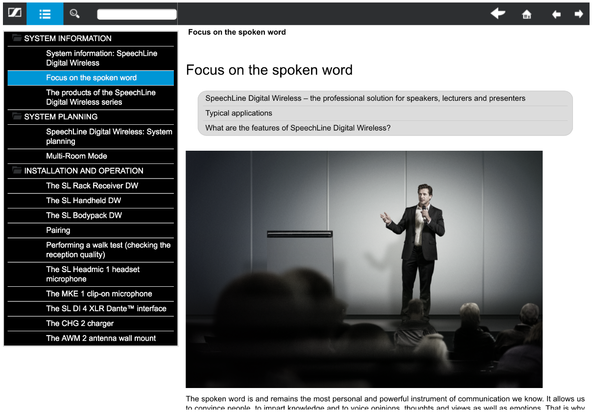Open The SL Rack Receiver DW topic
The image size is (593, 412).
(x=92, y=185)
